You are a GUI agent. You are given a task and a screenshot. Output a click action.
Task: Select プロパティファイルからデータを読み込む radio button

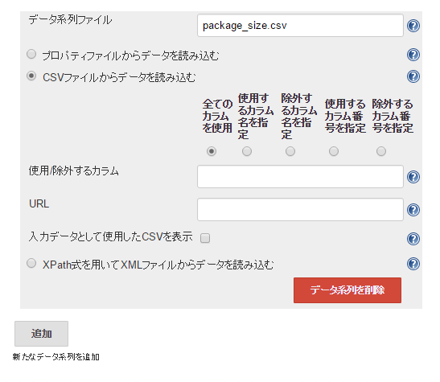[x=31, y=54]
